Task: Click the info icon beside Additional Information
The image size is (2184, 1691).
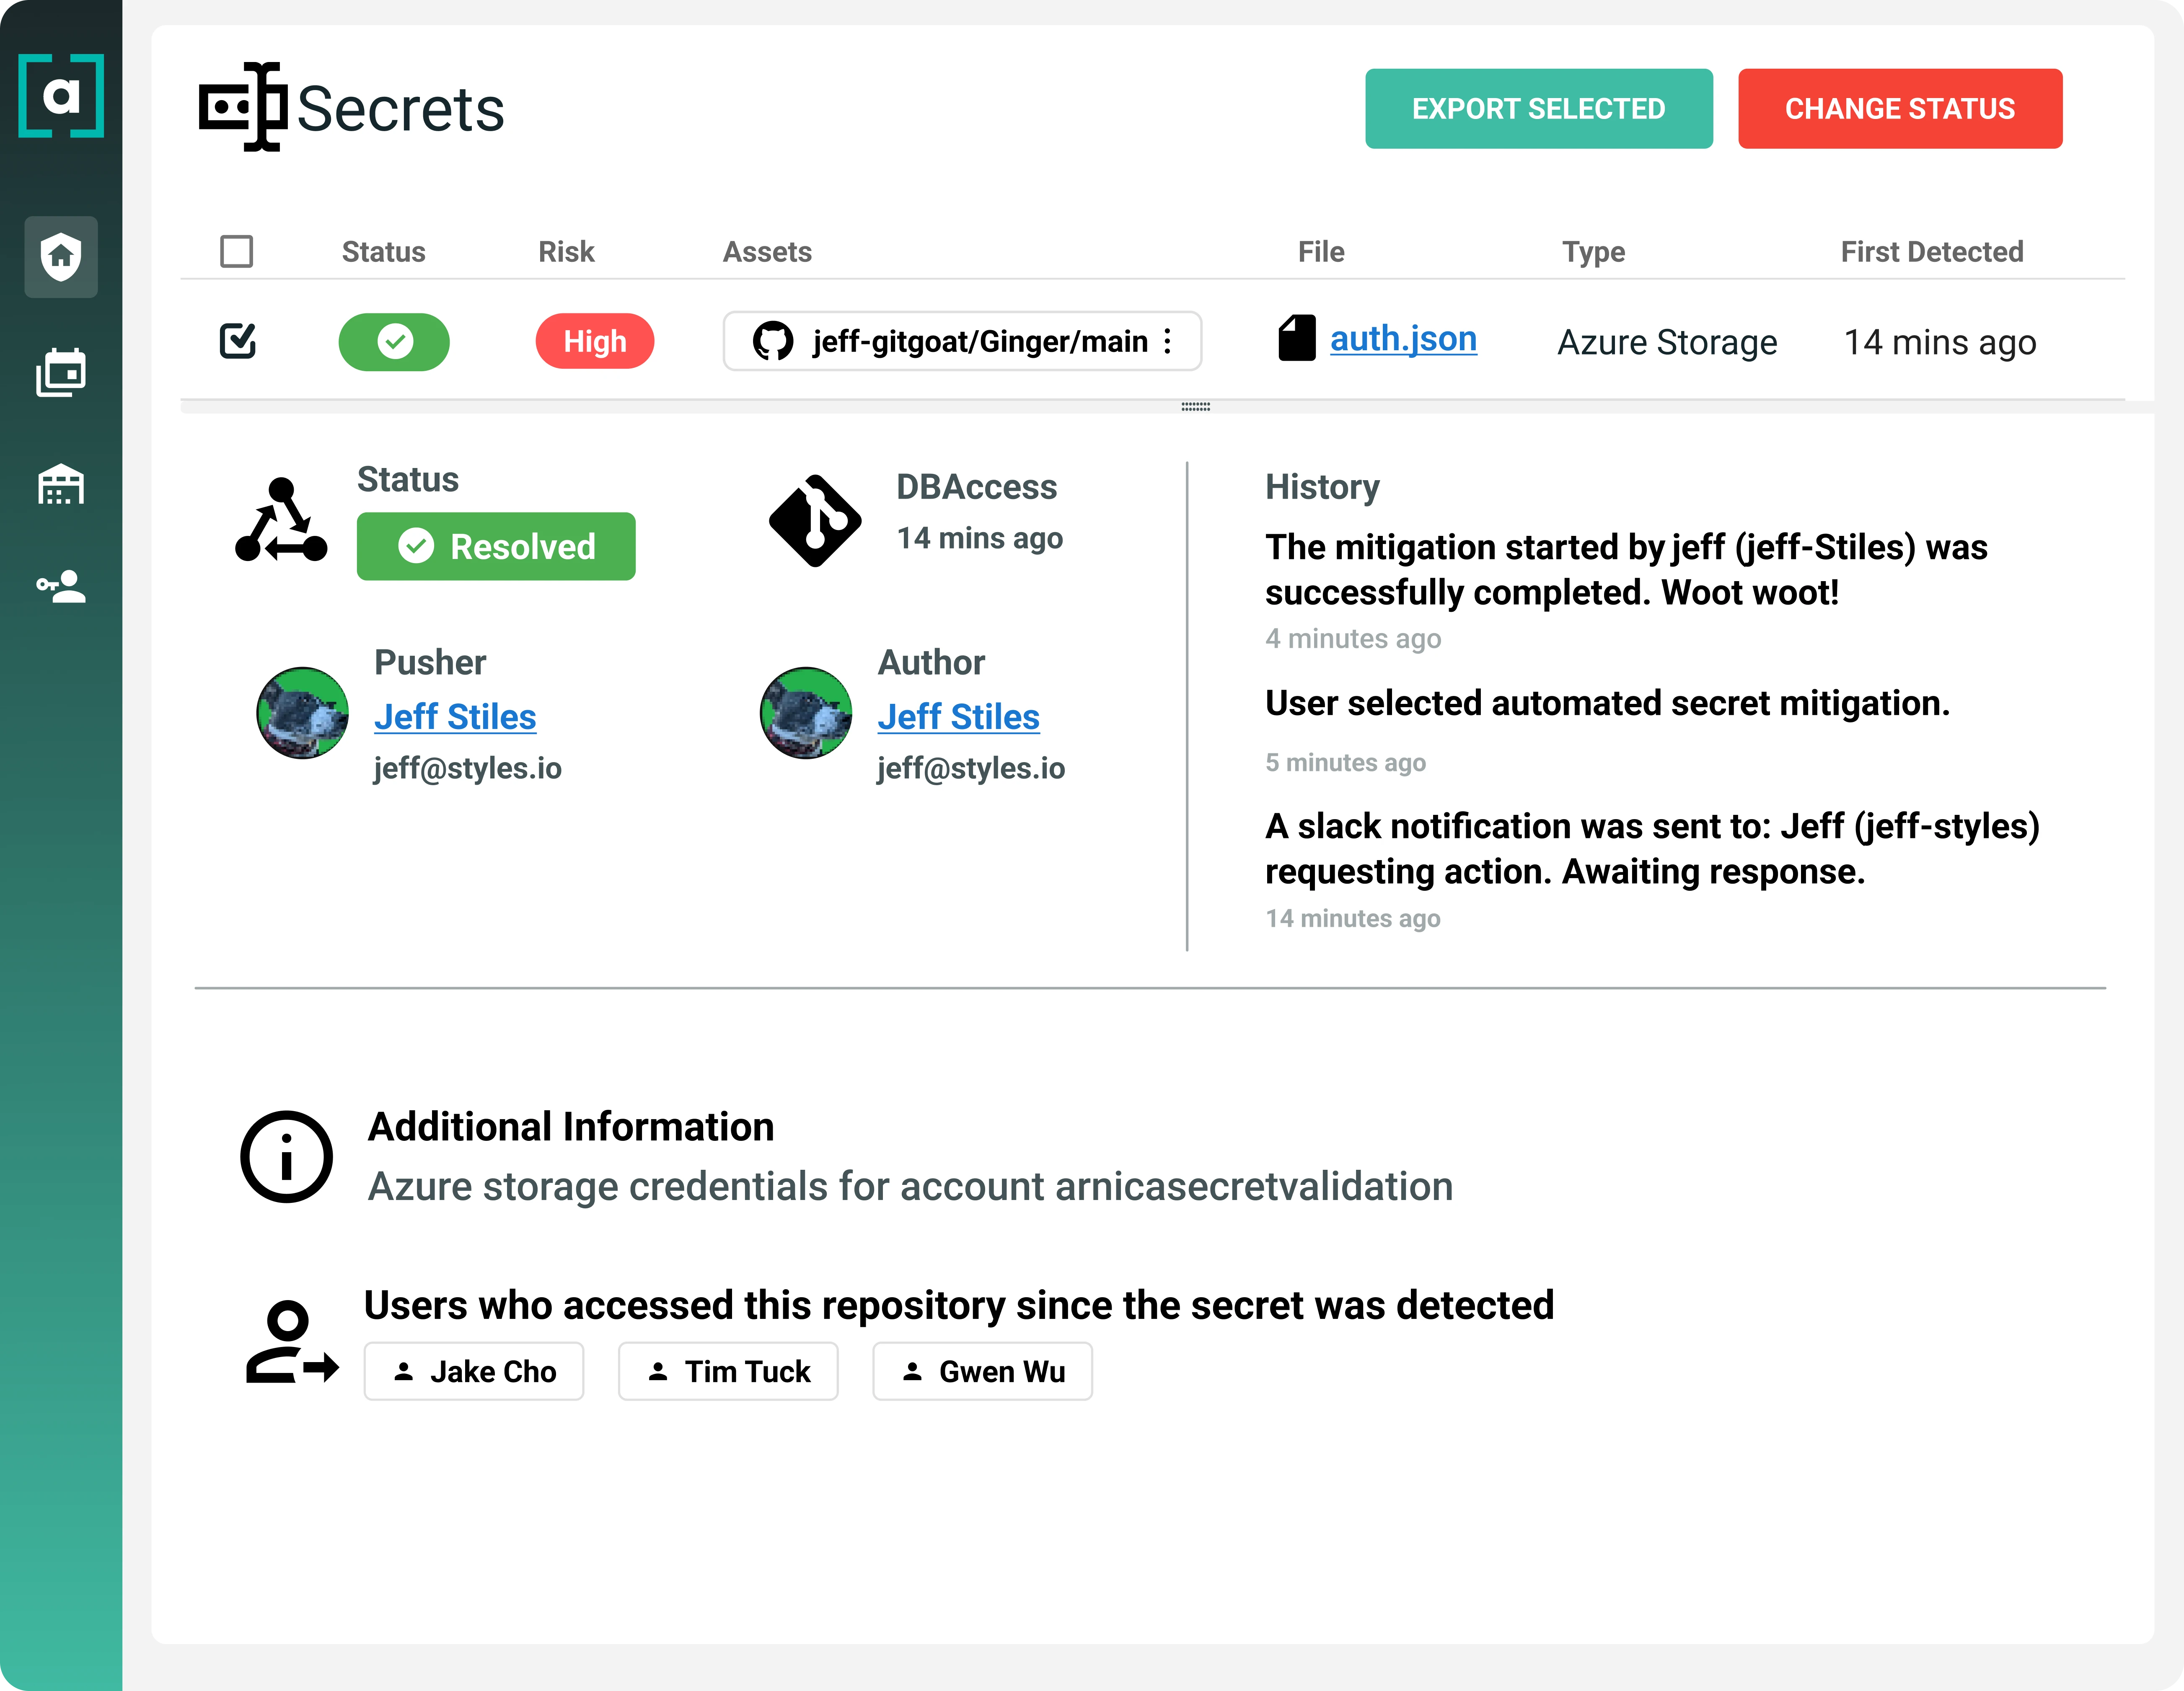Action: (x=286, y=1157)
